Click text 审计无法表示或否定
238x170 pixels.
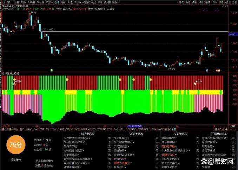[x=214, y=155]
